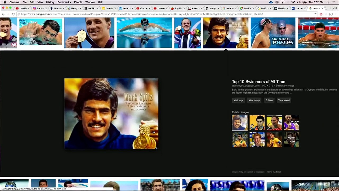
Task: Close the 'famous' Google tab
Action: (x=322, y=8)
